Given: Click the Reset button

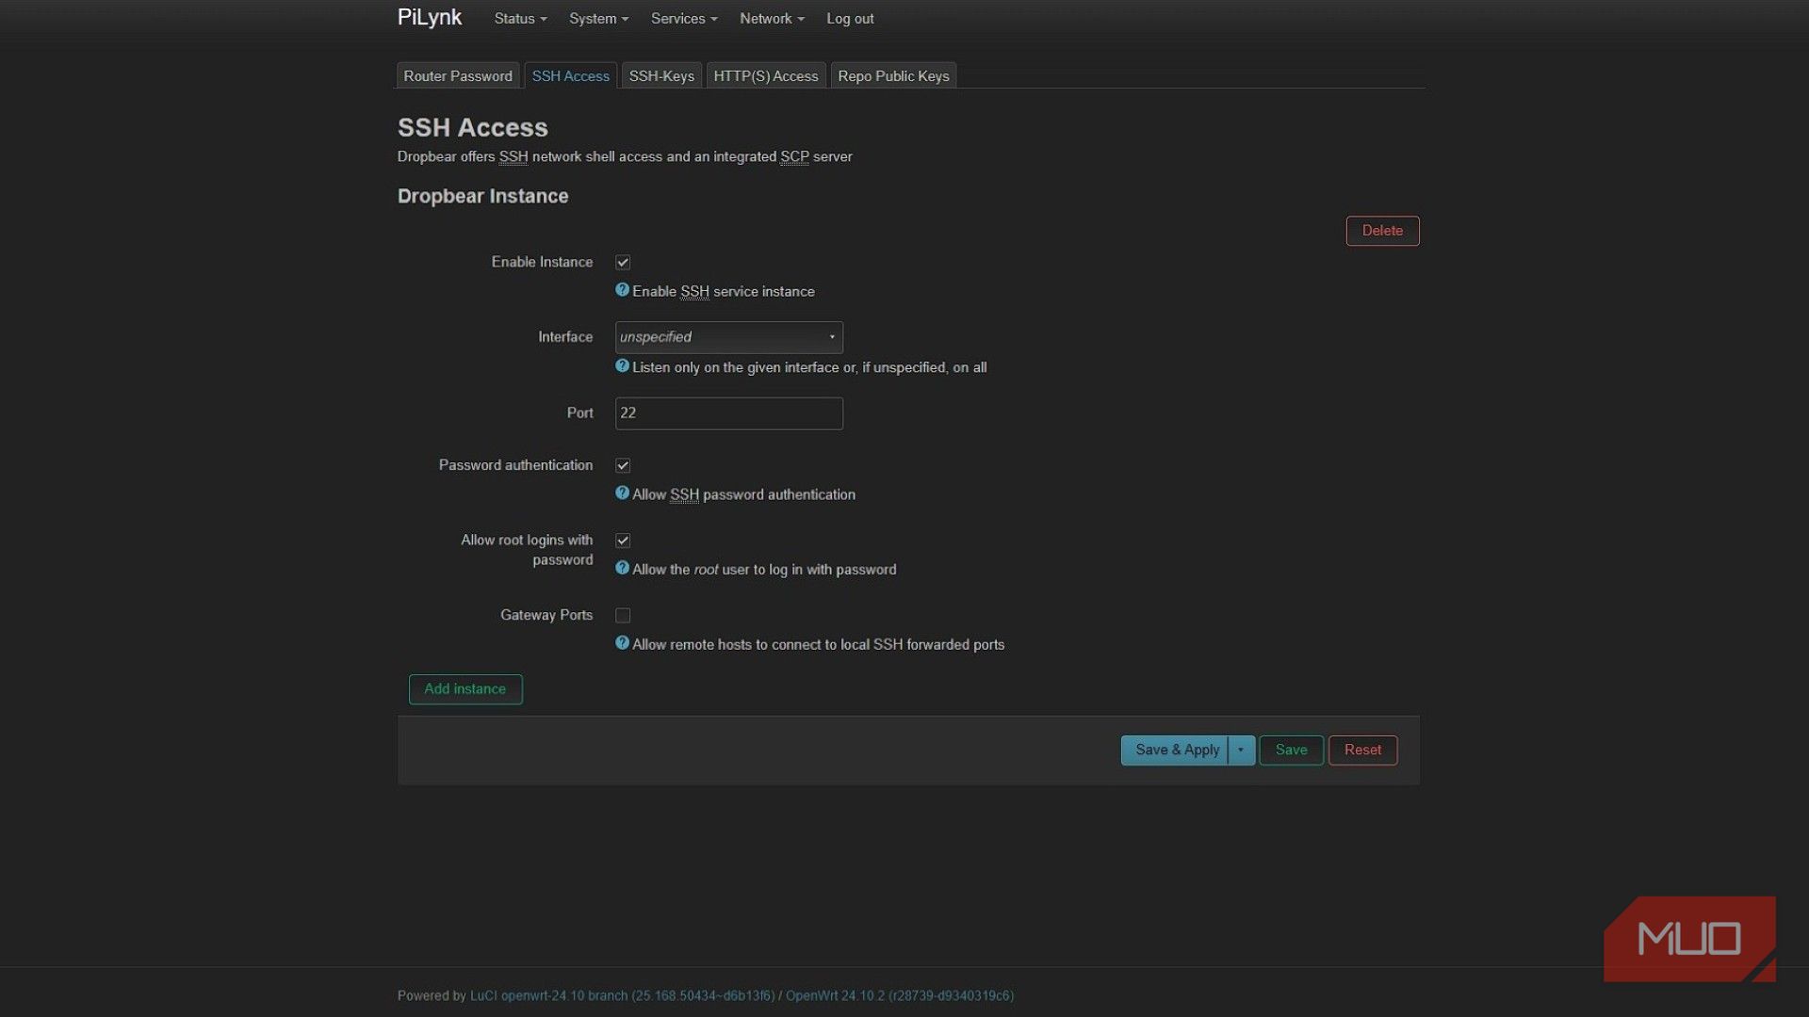Looking at the screenshot, I should click(1362, 751).
